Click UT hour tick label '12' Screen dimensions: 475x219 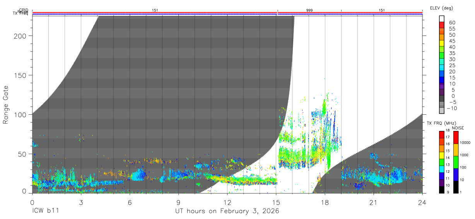tap(227, 202)
